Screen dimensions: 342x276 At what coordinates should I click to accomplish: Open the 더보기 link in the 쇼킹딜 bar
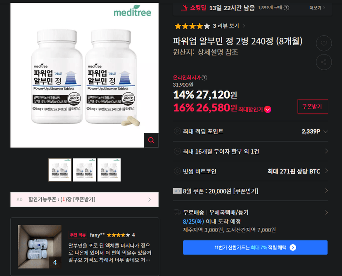(x=317, y=8)
